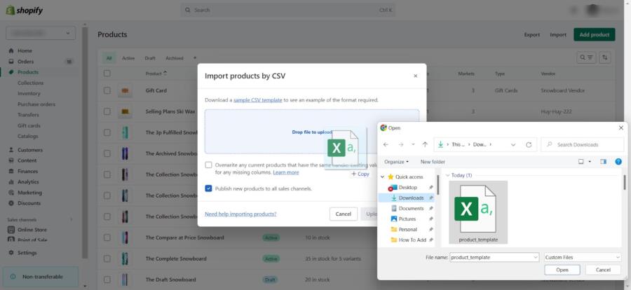Open sample CSV template link
This screenshot has height=290, width=631.
(257, 99)
